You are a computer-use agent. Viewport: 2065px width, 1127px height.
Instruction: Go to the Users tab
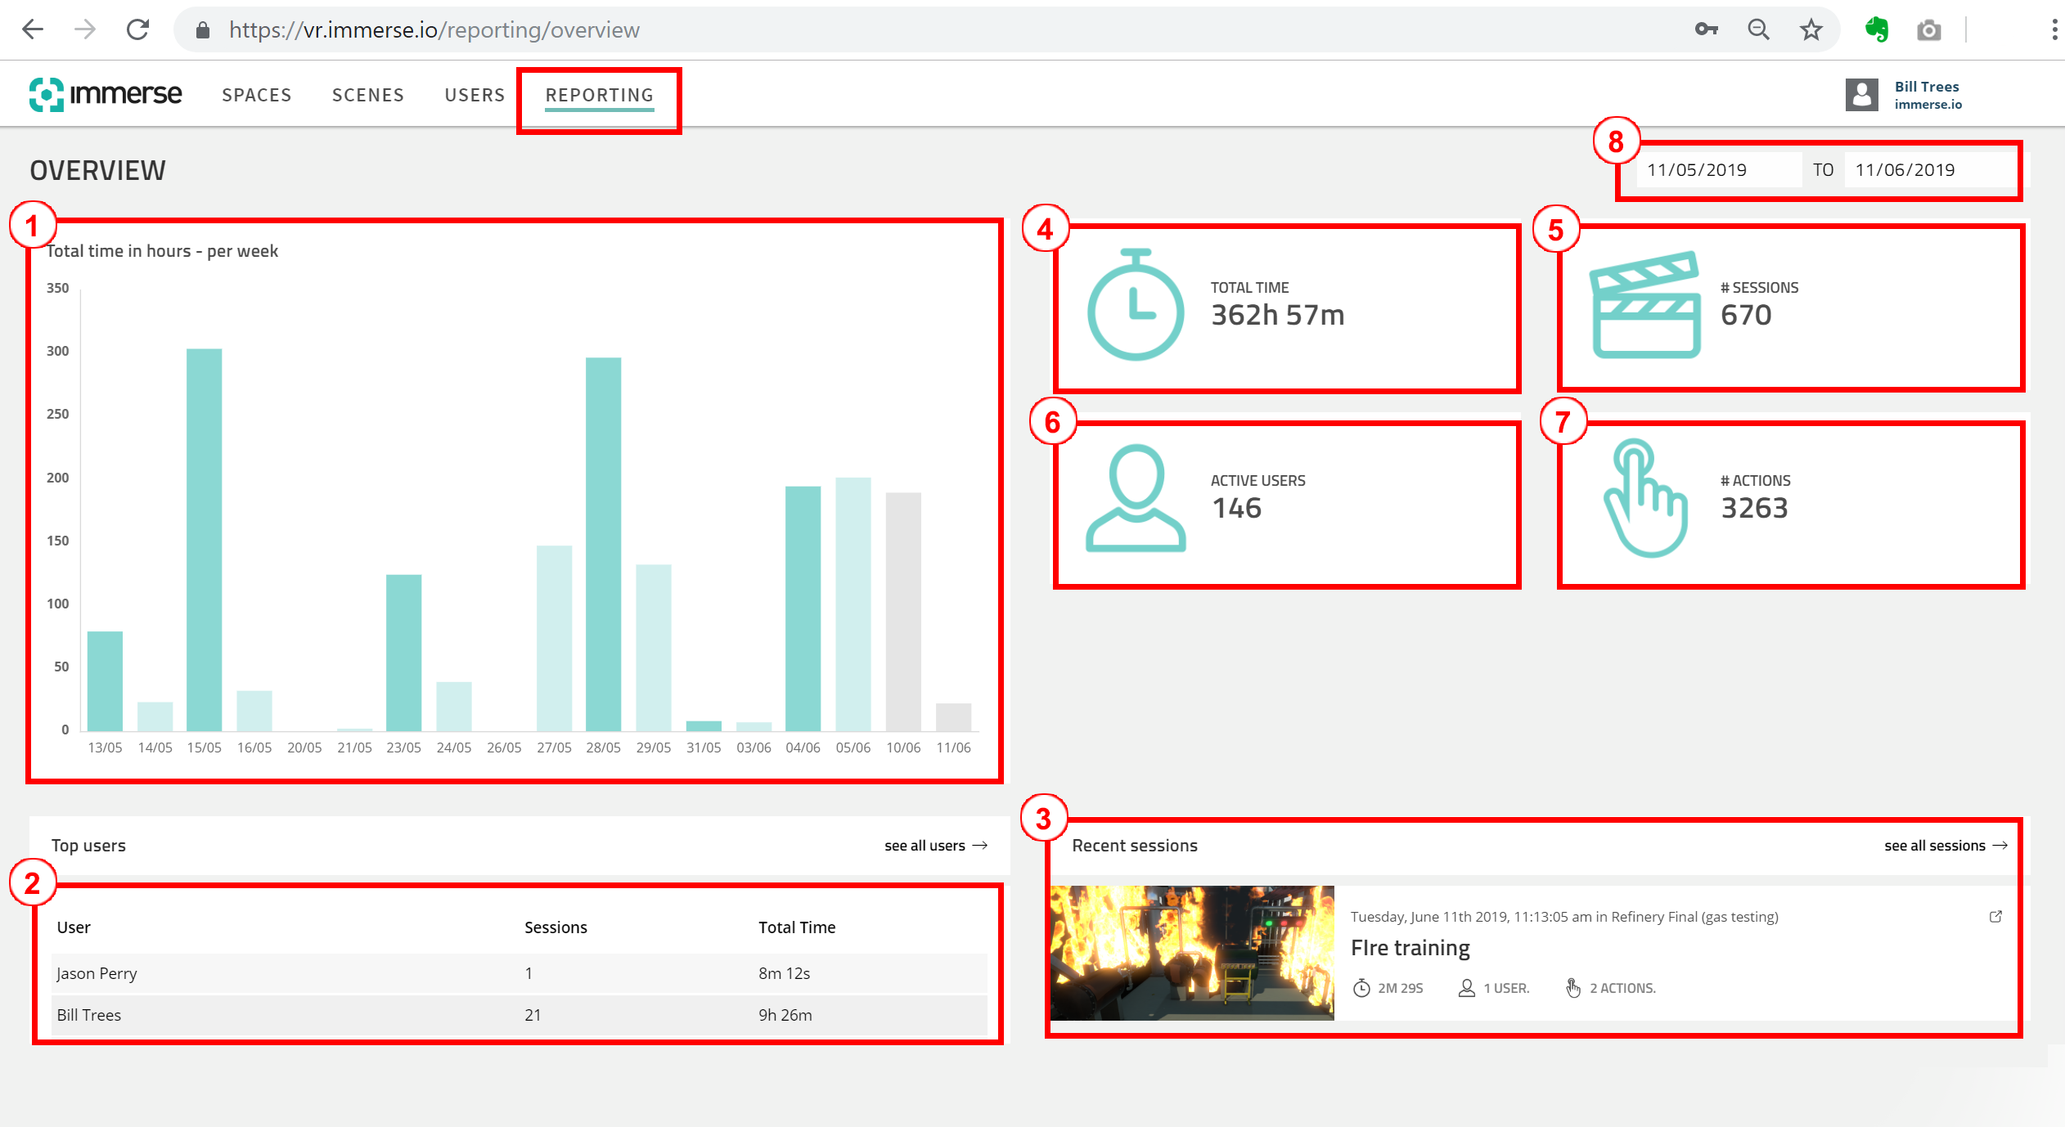click(x=475, y=95)
